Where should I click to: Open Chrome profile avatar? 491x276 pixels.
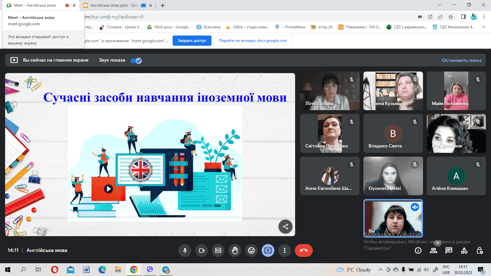tap(474, 17)
